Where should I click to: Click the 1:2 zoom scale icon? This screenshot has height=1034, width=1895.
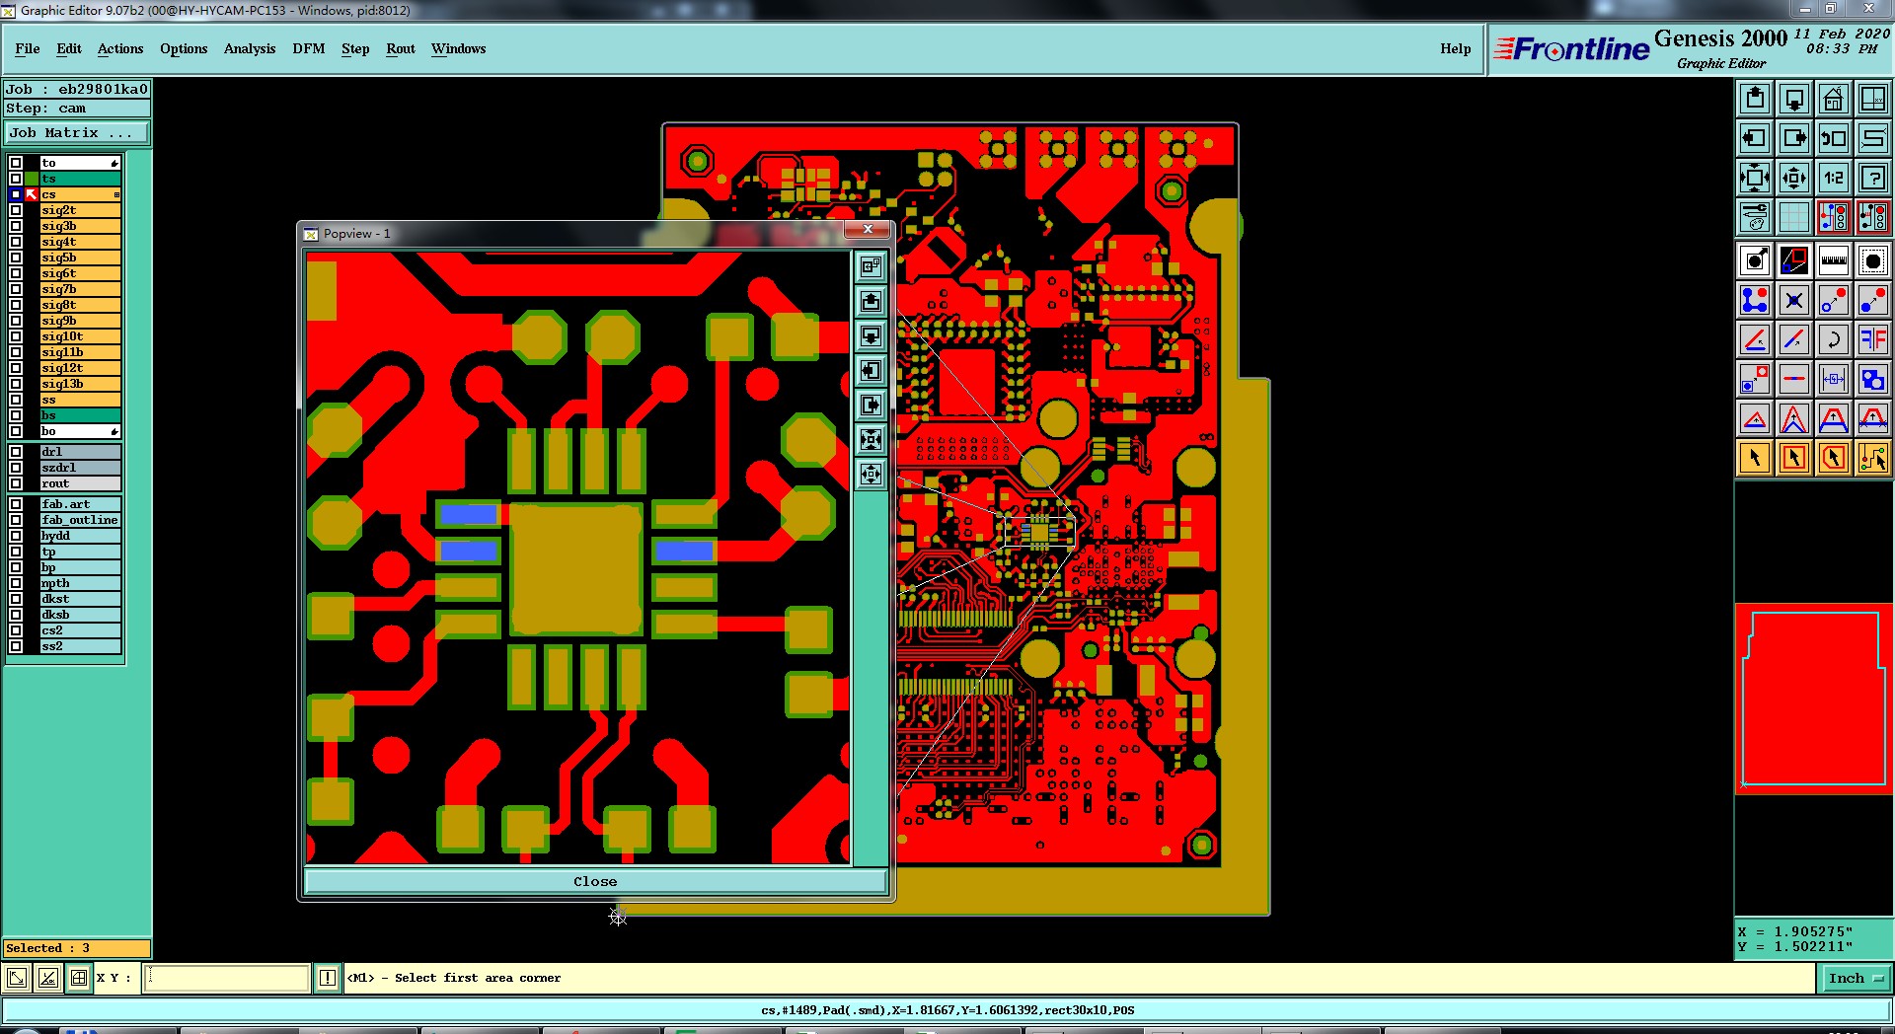coord(1834,178)
